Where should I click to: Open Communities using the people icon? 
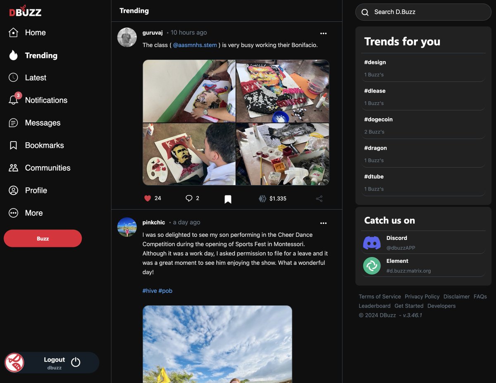tap(13, 168)
